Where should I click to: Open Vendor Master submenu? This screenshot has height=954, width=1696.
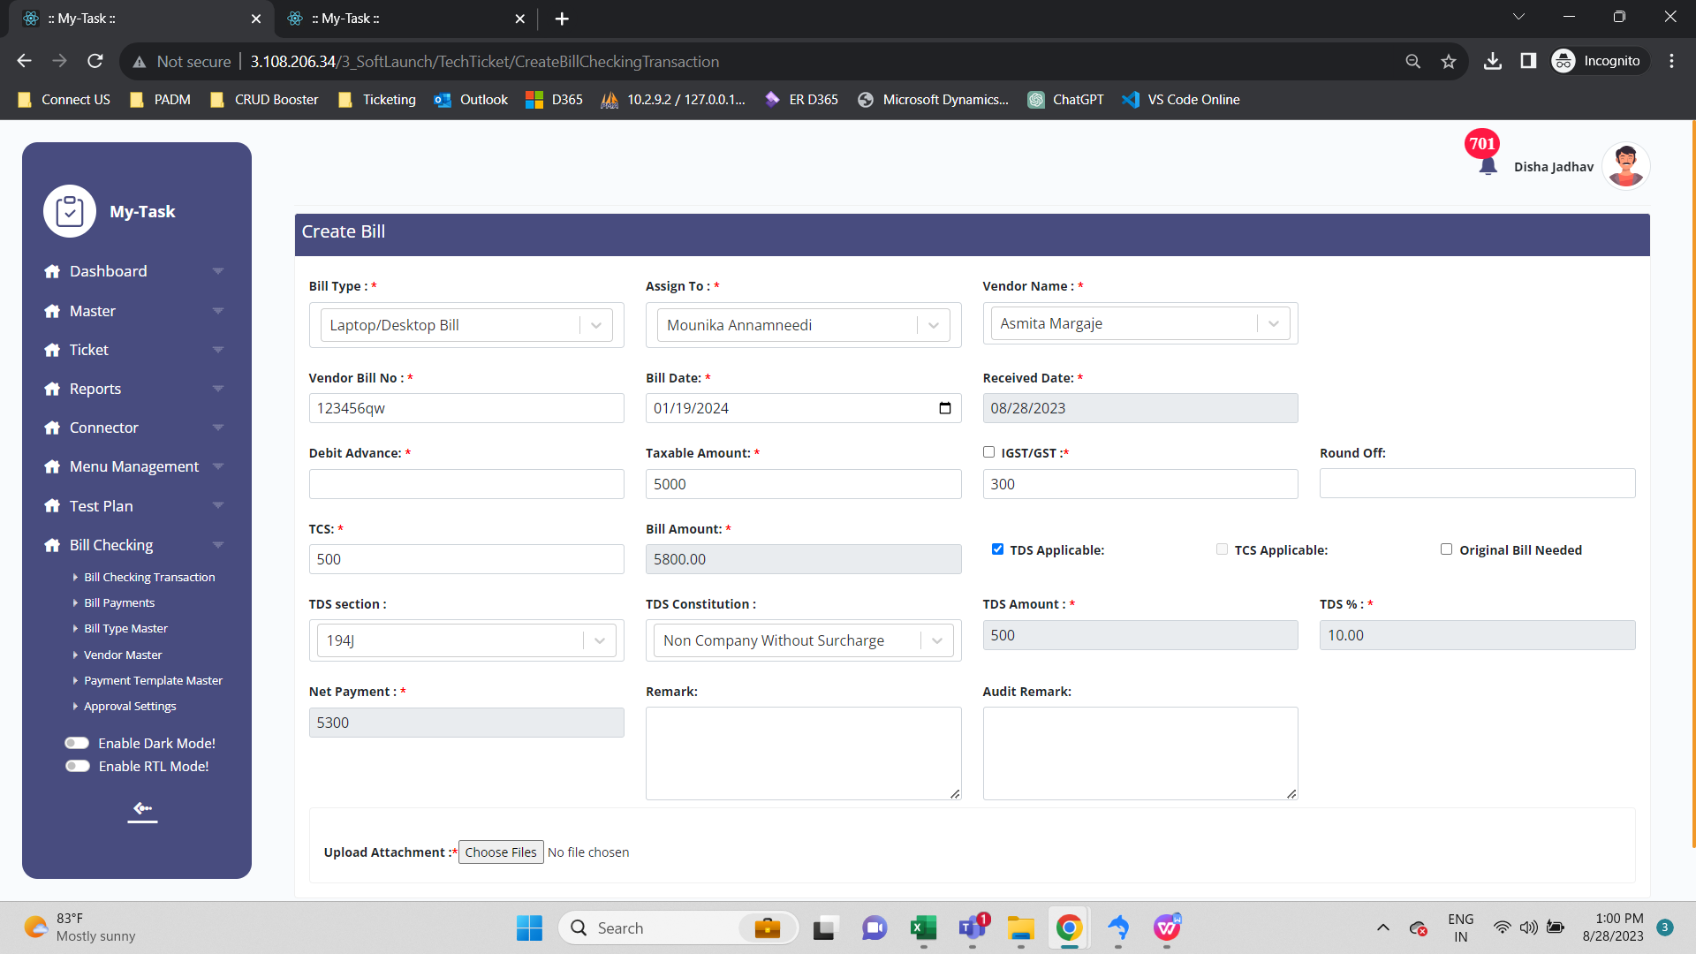[x=123, y=655]
